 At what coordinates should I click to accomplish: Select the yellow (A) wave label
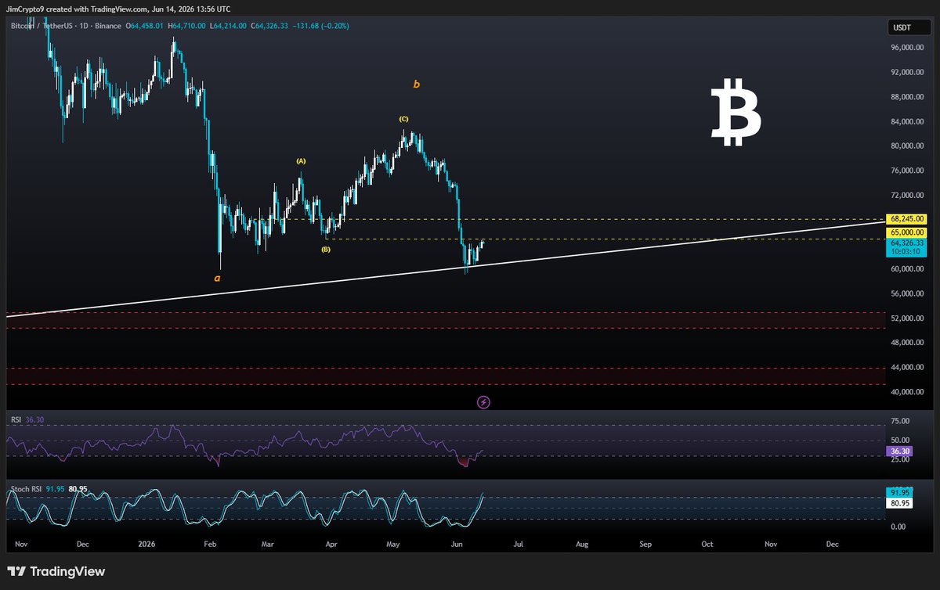click(301, 160)
